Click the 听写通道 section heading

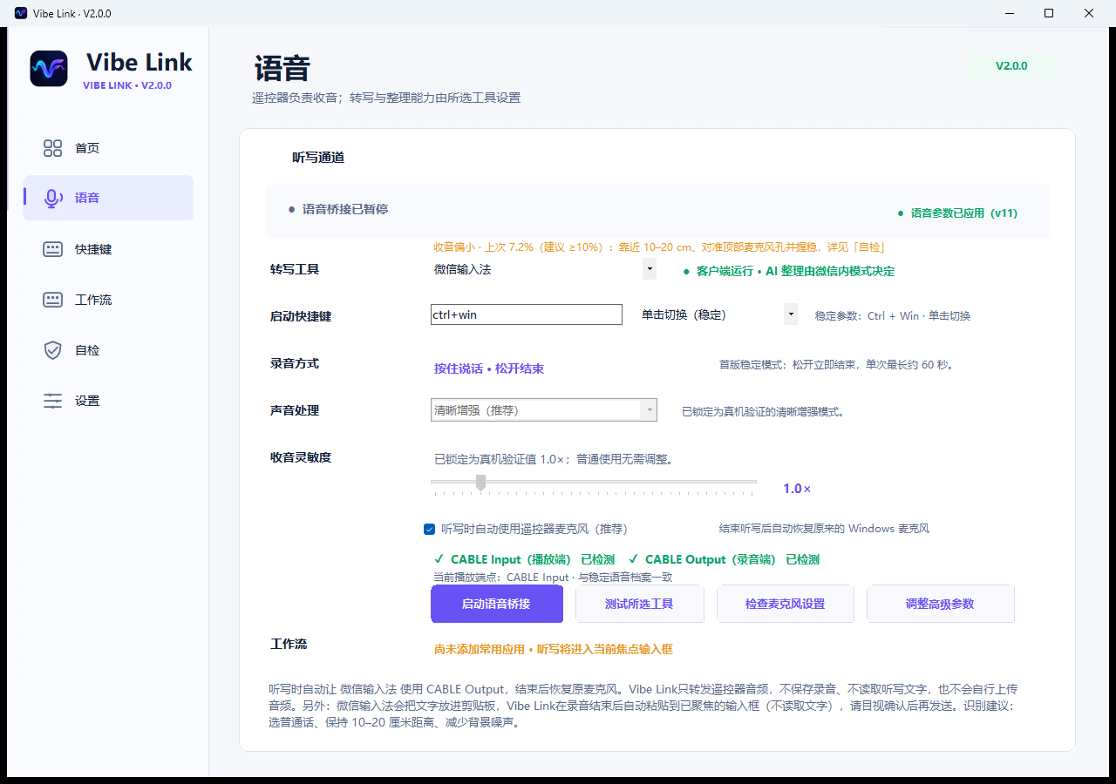[318, 158]
